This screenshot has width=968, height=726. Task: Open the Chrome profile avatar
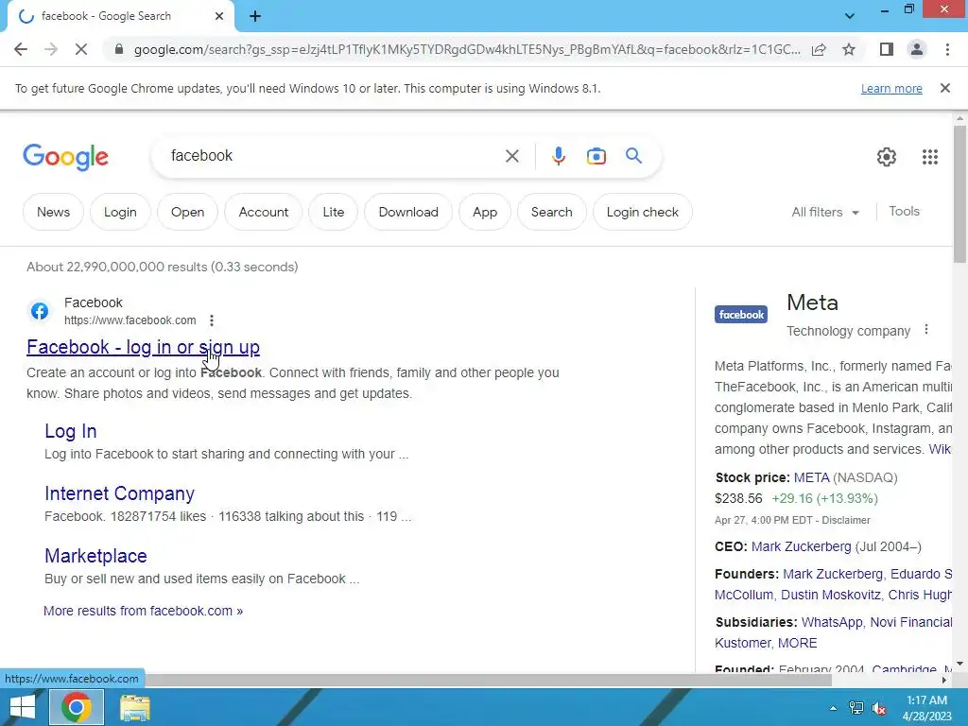click(x=917, y=49)
